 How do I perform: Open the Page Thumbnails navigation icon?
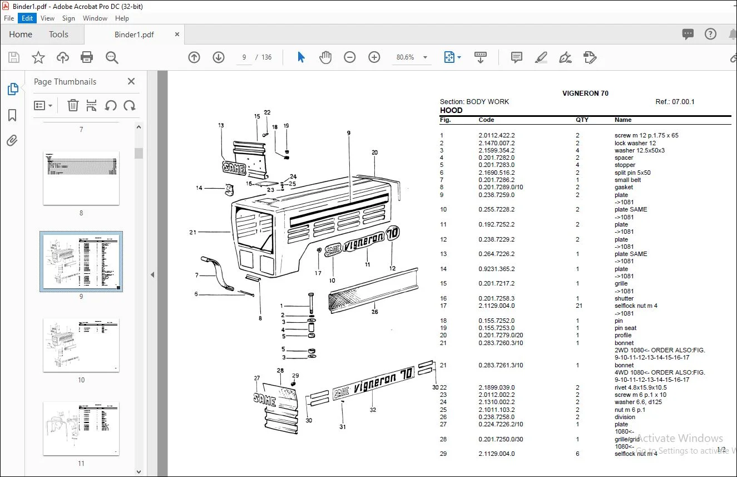coord(12,89)
